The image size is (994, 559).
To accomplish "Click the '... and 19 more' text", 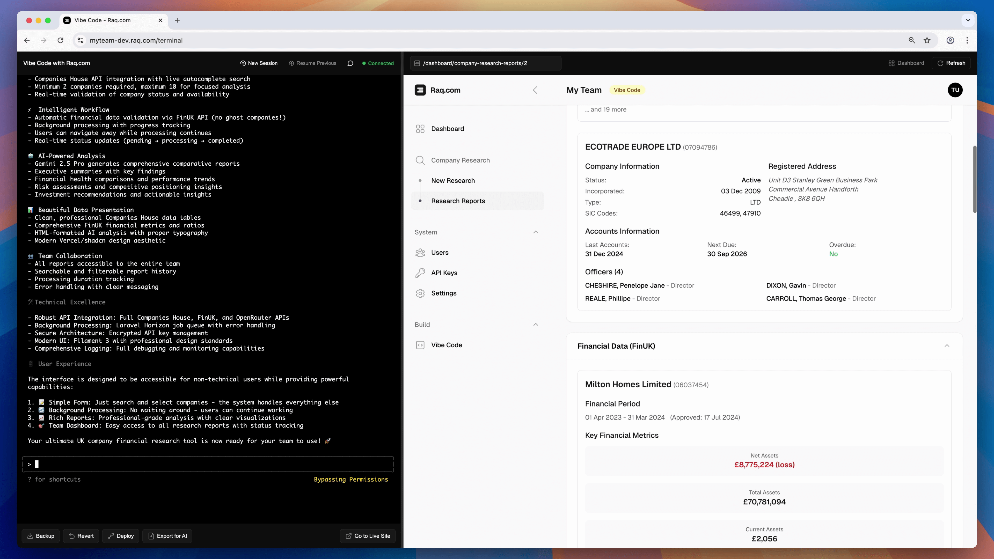I will [x=605, y=109].
